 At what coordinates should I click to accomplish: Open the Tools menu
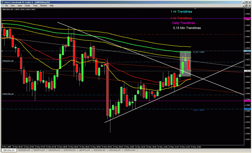(x=35, y=6)
